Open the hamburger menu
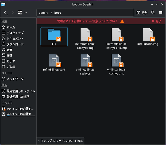 click(x=160, y=13)
